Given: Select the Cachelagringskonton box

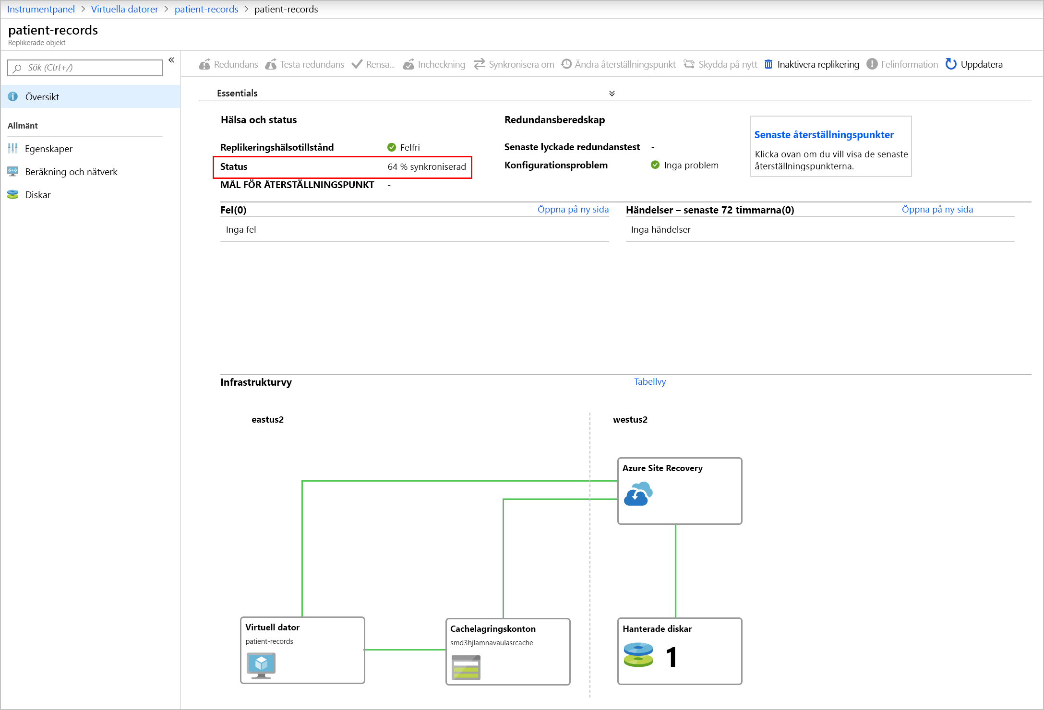Looking at the screenshot, I should [508, 651].
